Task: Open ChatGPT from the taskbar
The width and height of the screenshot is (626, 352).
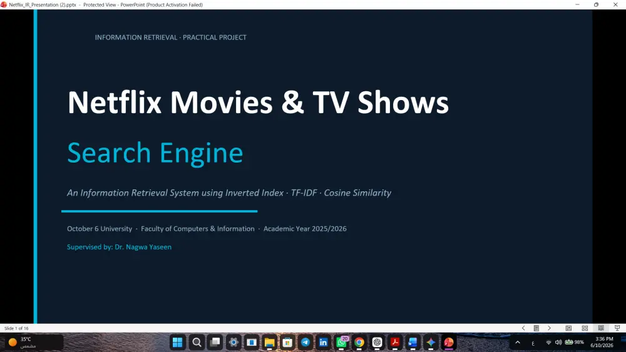Action: 377,342
